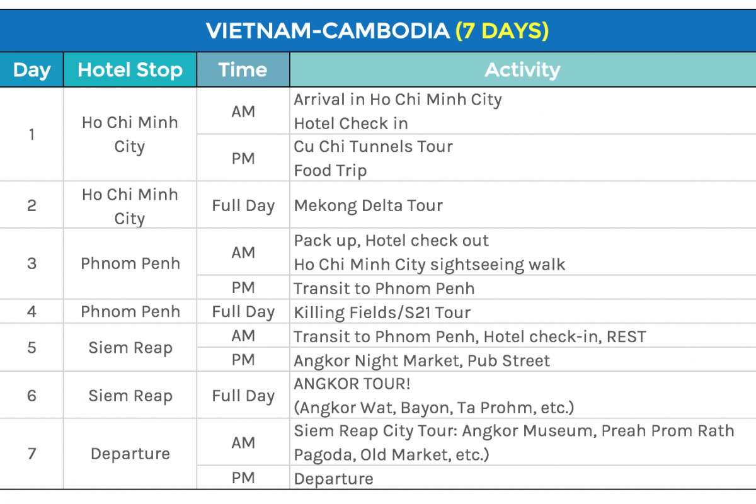Select the Departure cell in Hotel Stop column
756x504 pixels.
(130, 454)
